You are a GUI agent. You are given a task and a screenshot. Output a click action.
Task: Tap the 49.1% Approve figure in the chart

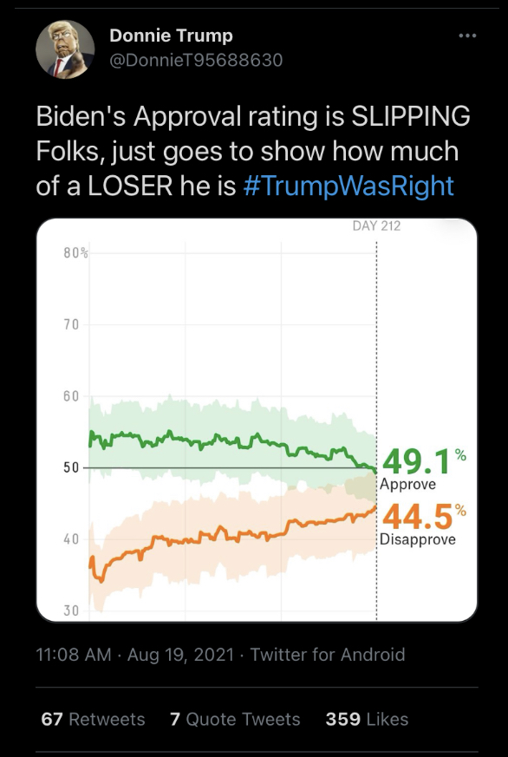424,468
